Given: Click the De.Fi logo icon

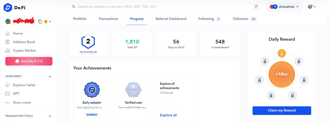Looking at the screenshot, I should [x=8, y=8].
